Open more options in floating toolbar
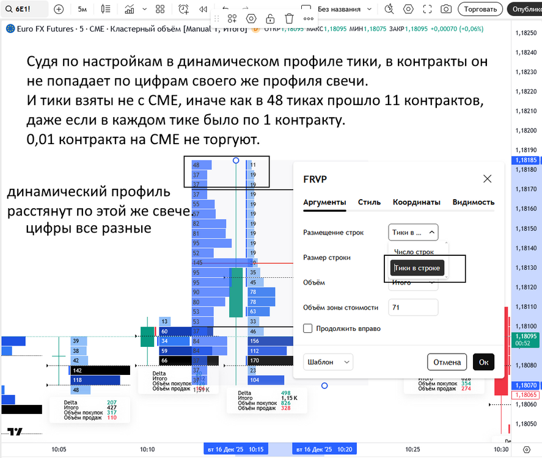The width and height of the screenshot is (542, 458). coord(309,19)
